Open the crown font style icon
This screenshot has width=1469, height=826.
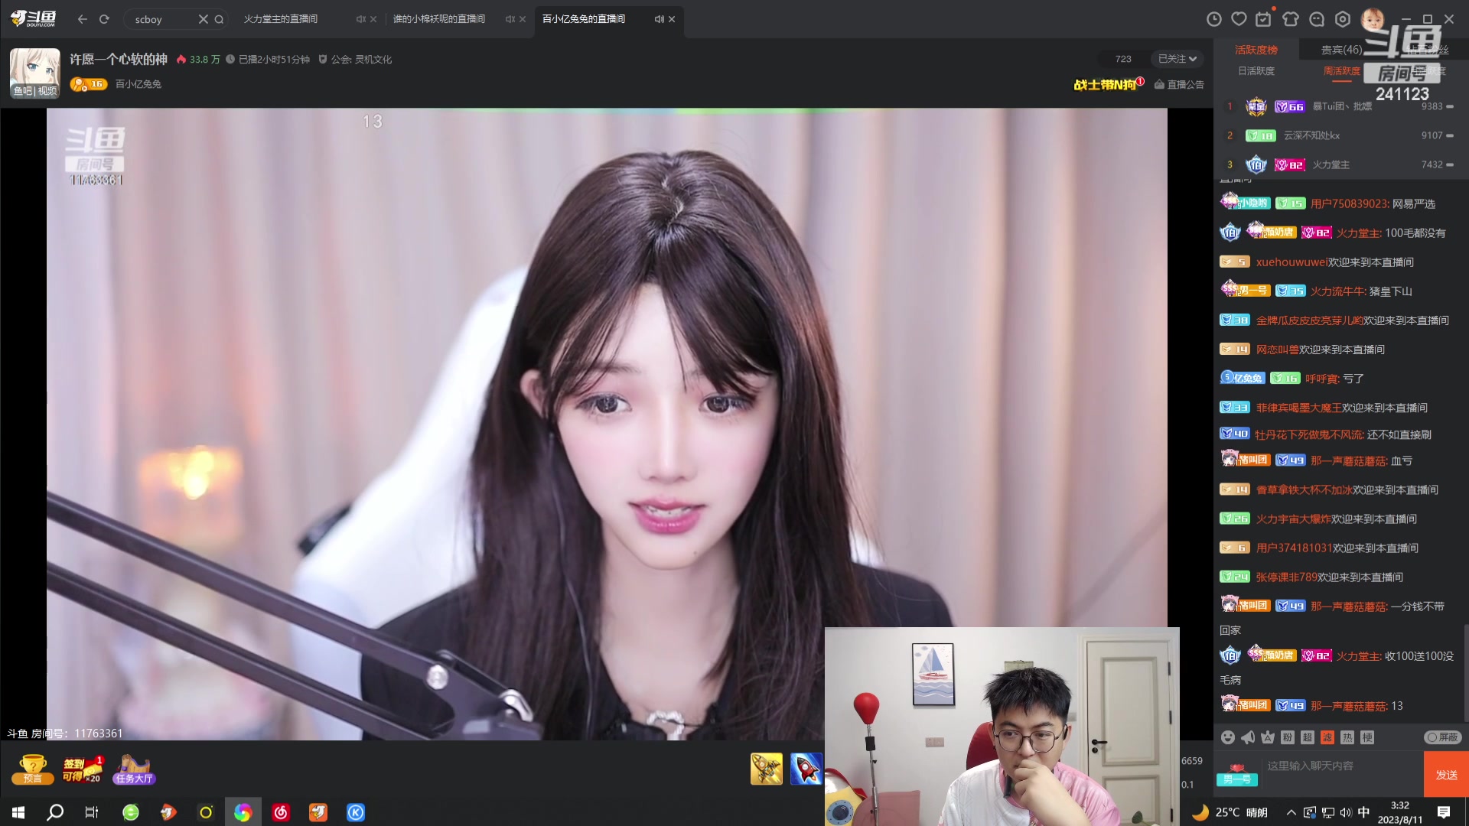coord(1268,737)
